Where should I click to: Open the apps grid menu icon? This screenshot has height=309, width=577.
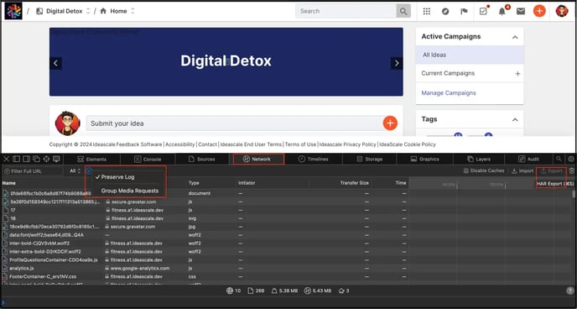click(427, 12)
